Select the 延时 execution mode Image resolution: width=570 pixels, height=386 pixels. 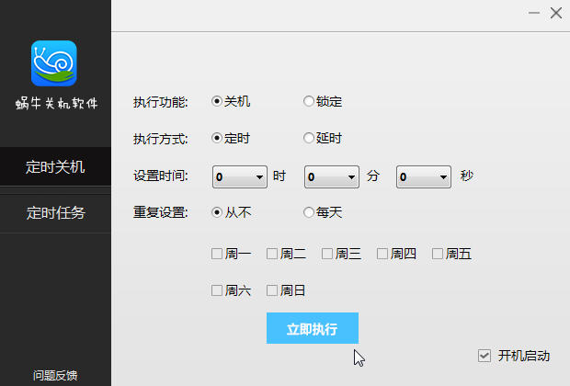309,139
